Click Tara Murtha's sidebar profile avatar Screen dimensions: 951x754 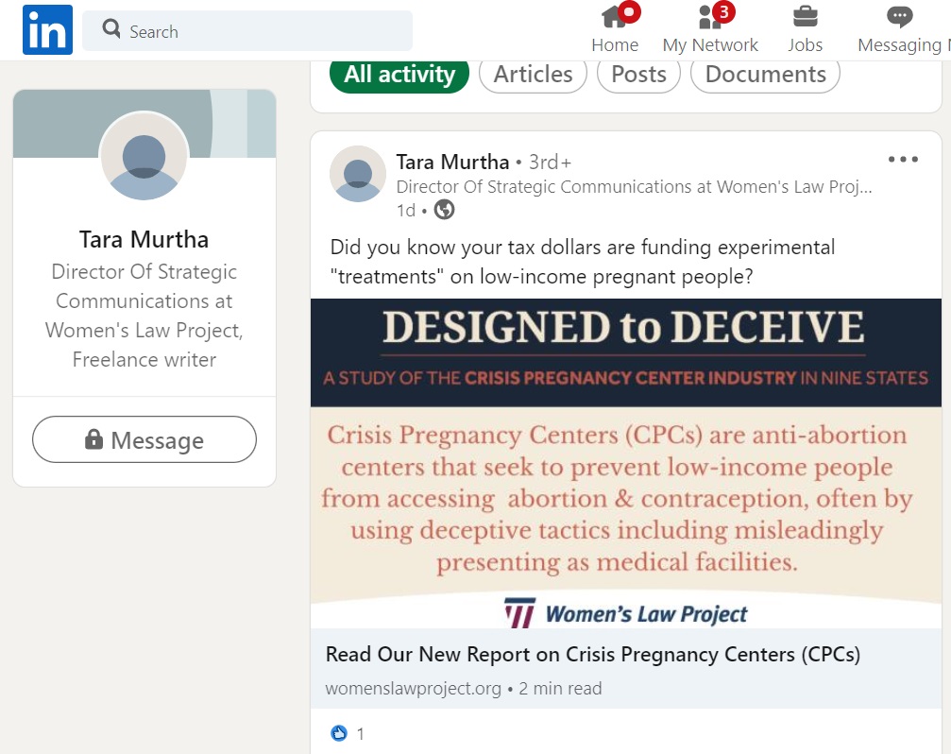(x=144, y=156)
